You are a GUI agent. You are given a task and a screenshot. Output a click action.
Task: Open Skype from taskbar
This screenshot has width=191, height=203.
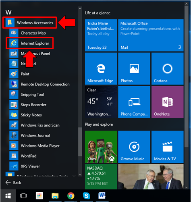[x=86, y=196]
